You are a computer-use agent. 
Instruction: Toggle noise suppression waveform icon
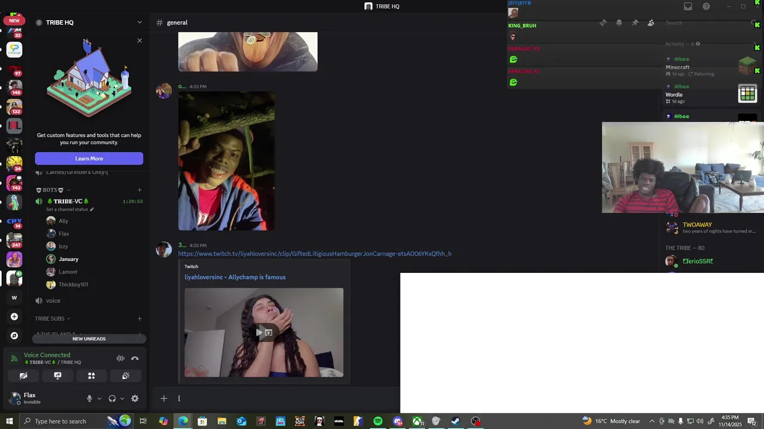pyautogui.click(x=121, y=358)
